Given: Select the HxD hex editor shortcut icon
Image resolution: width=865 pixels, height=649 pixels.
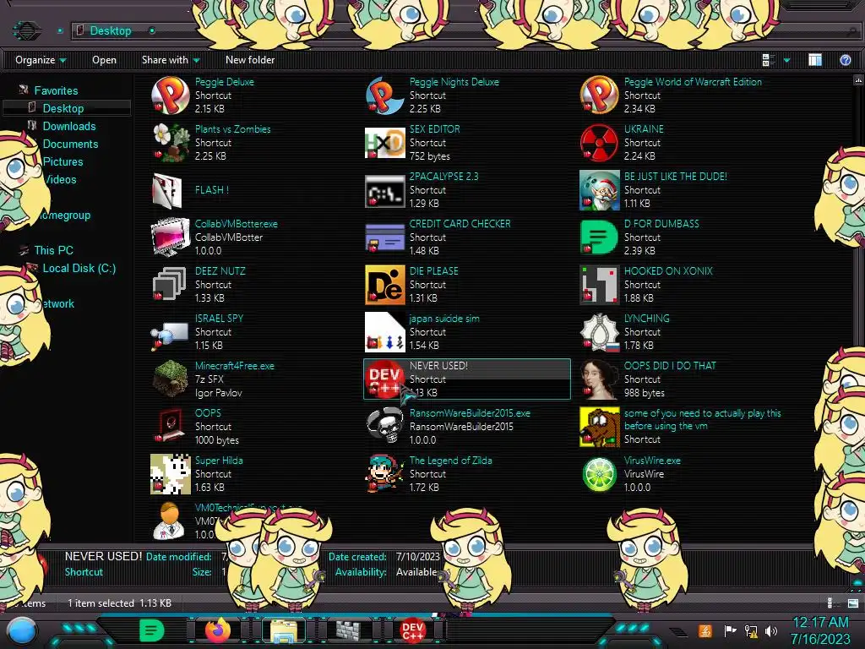Looking at the screenshot, I should point(384,143).
